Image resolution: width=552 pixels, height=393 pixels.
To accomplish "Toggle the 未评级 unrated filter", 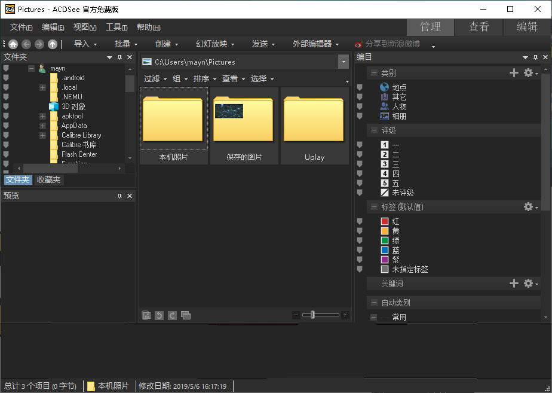I will tap(385, 193).
